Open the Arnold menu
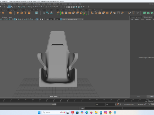The height and width of the screenshot is (115, 154). (x=75, y=4)
